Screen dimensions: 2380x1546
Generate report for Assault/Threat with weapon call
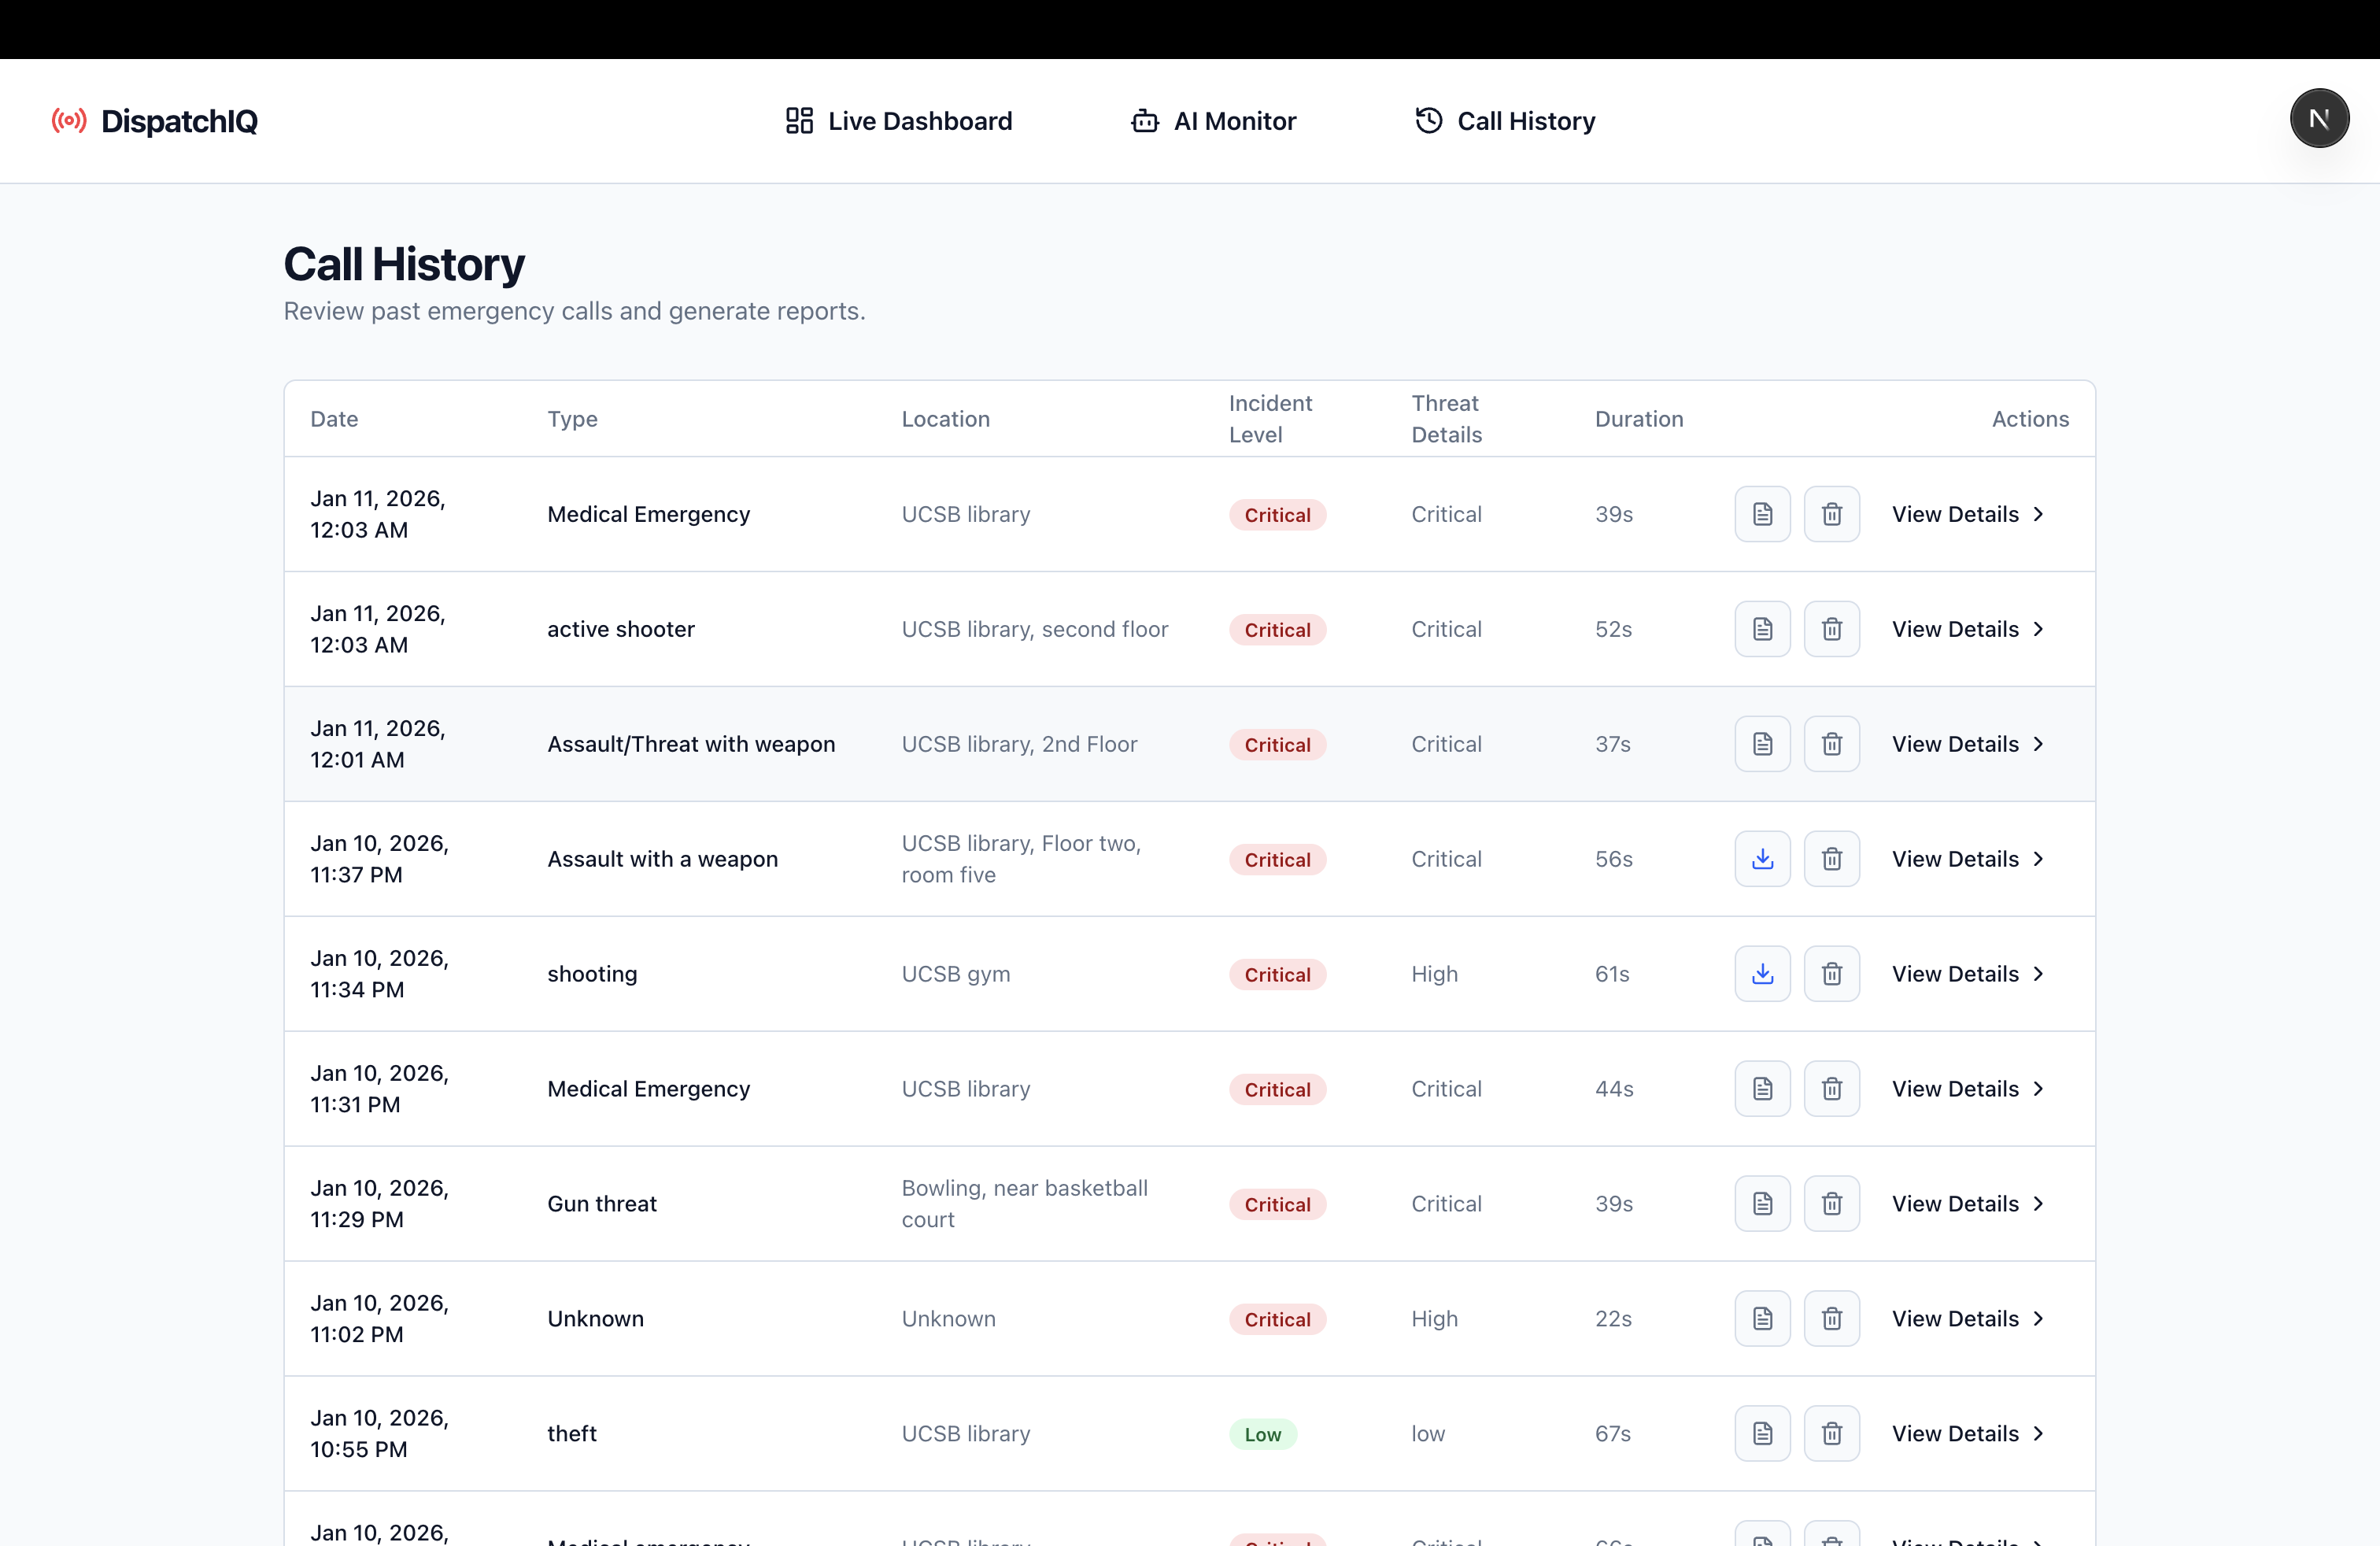tap(1762, 744)
